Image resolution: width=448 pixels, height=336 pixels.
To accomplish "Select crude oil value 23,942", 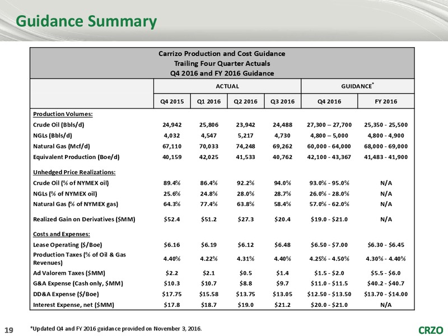I will (245, 125).
